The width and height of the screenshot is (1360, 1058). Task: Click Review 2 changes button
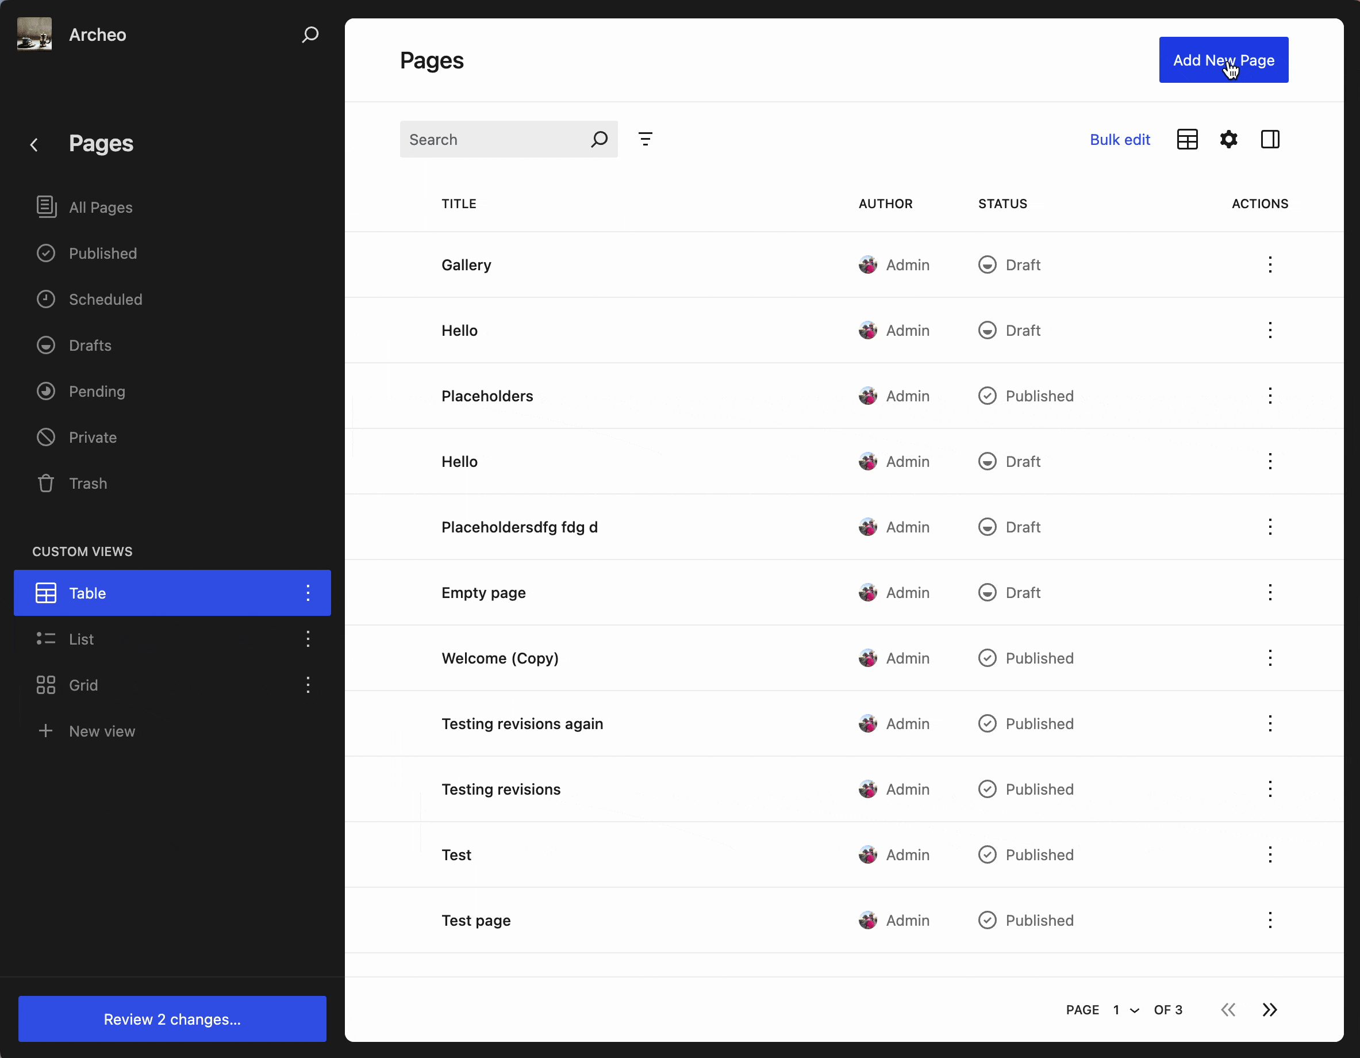pyautogui.click(x=172, y=1019)
